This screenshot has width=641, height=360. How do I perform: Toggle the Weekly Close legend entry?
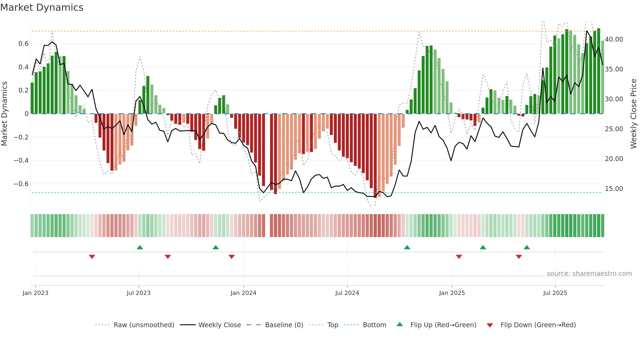[210, 325]
